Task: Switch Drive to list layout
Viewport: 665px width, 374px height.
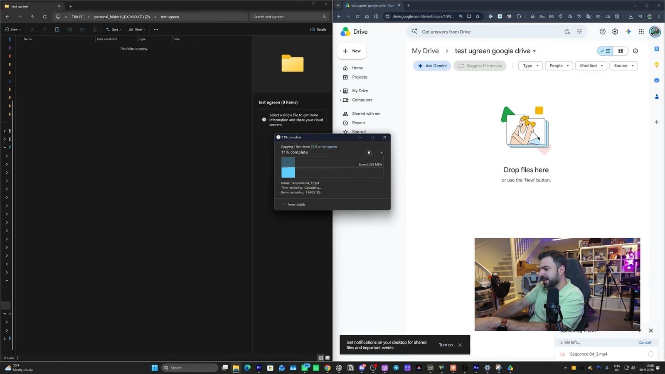Action: tap(605, 51)
